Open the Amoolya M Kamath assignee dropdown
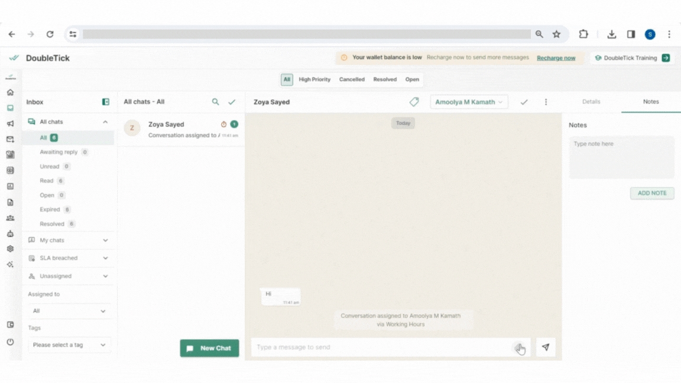 [x=469, y=102]
